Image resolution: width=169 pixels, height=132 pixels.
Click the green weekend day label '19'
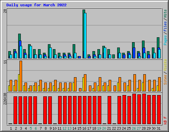[99, 128]
